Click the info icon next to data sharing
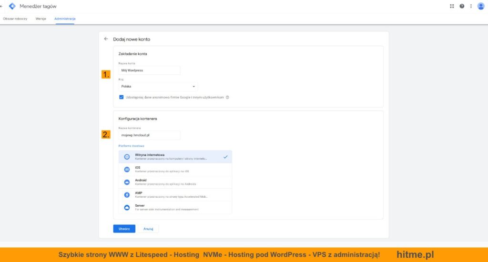This screenshot has height=262, width=488. click(227, 97)
